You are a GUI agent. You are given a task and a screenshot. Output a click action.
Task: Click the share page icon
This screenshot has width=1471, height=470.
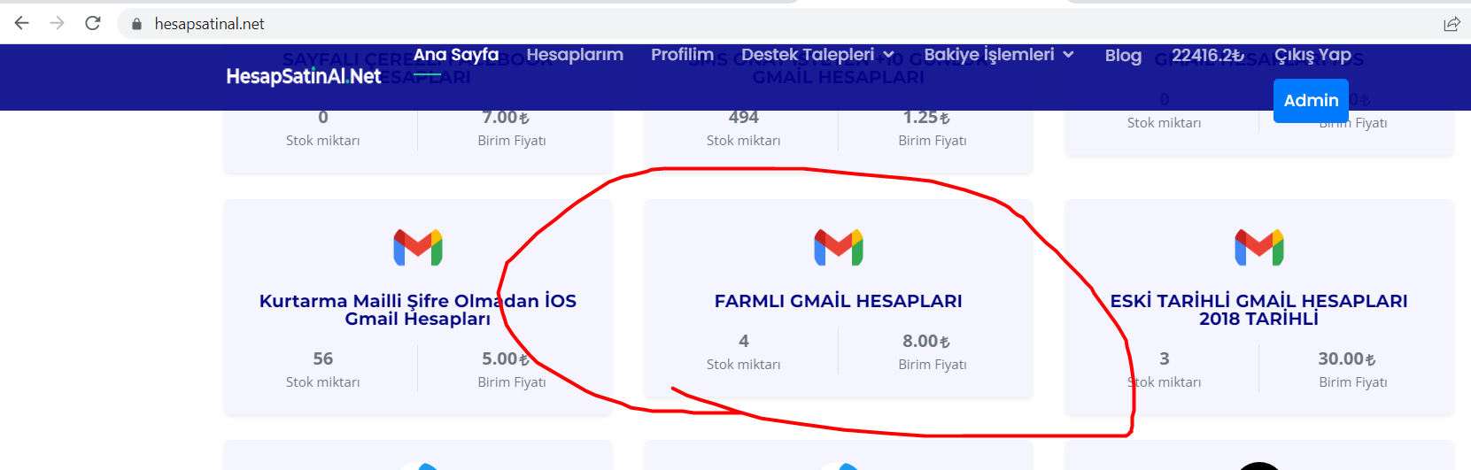coord(1452,24)
